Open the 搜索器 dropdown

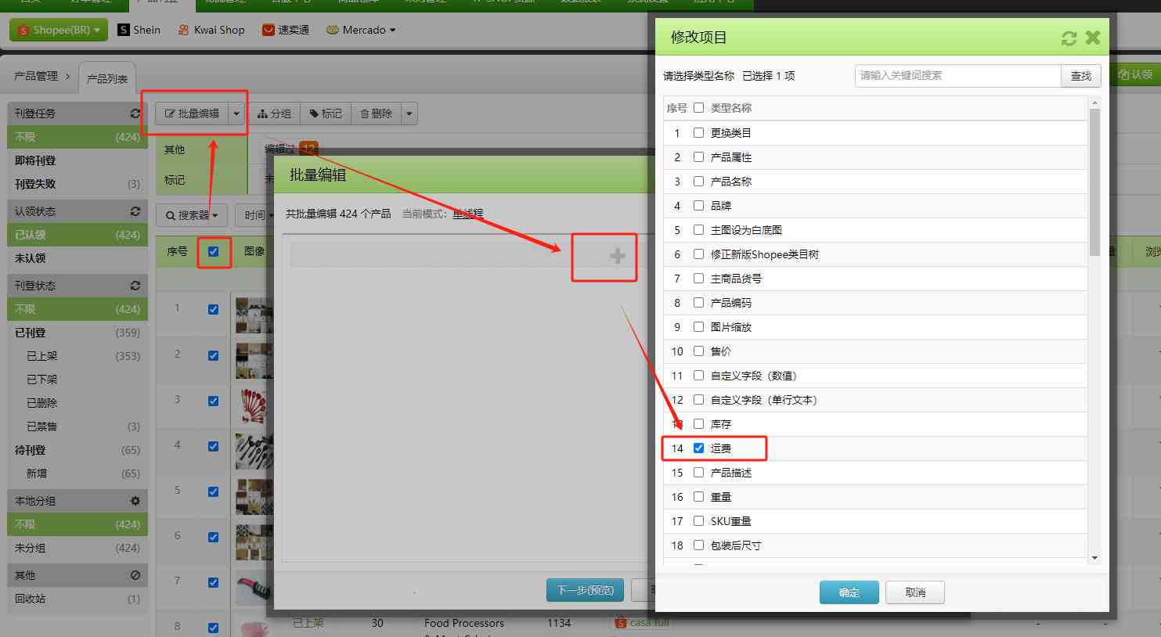190,215
